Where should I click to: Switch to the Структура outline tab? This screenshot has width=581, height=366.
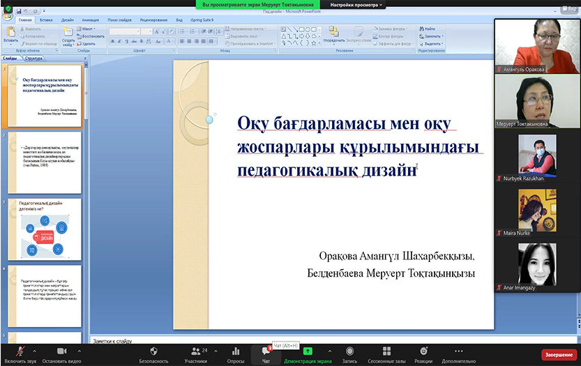33,59
